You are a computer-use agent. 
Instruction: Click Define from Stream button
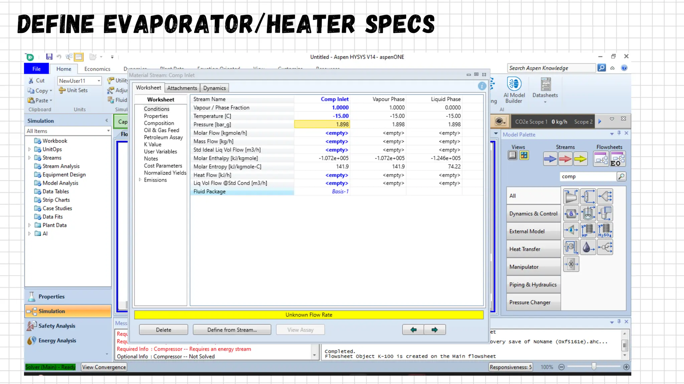click(x=232, y=330)
